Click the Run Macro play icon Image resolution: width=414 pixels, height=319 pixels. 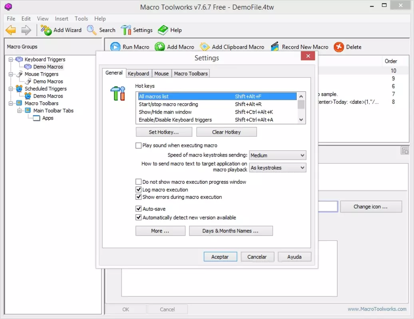coord(115,47)
